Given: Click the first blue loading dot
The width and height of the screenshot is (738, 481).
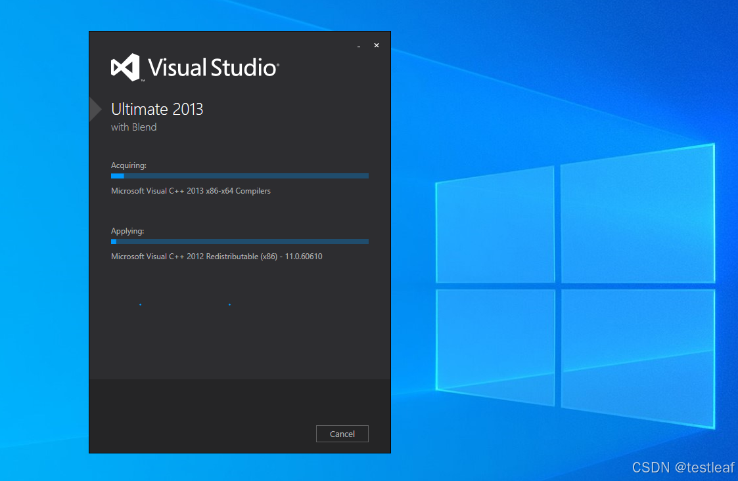Looking at the screenshot, I should (x=140, y=304).
